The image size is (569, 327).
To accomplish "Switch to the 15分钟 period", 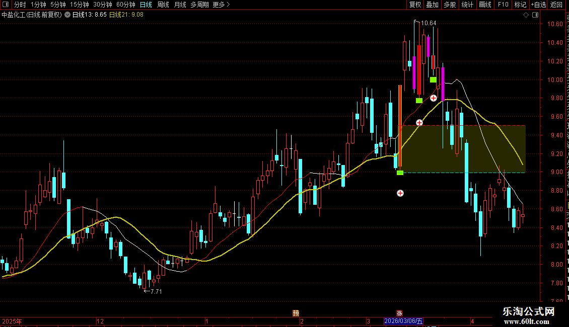I will coord(80,5).
